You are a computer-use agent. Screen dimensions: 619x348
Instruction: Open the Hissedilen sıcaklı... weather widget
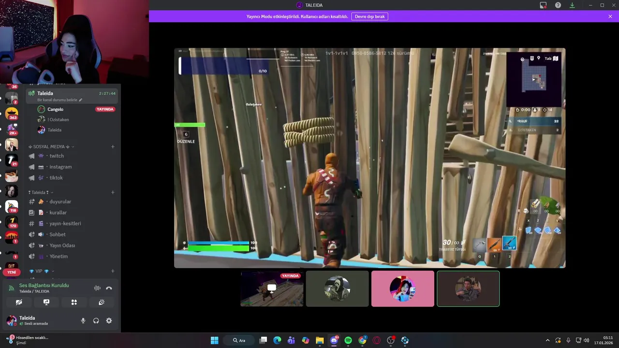[x=28, y=340]
